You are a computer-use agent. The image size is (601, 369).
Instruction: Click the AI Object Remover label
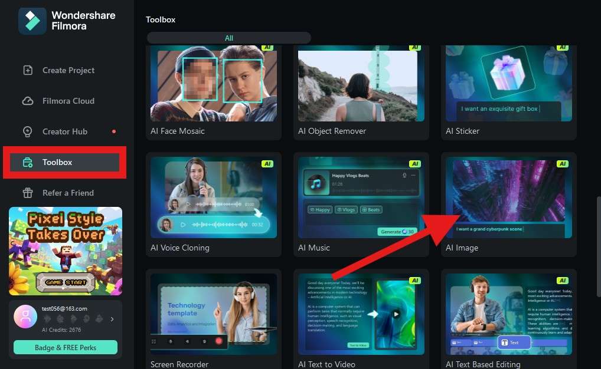click(332, 131)
